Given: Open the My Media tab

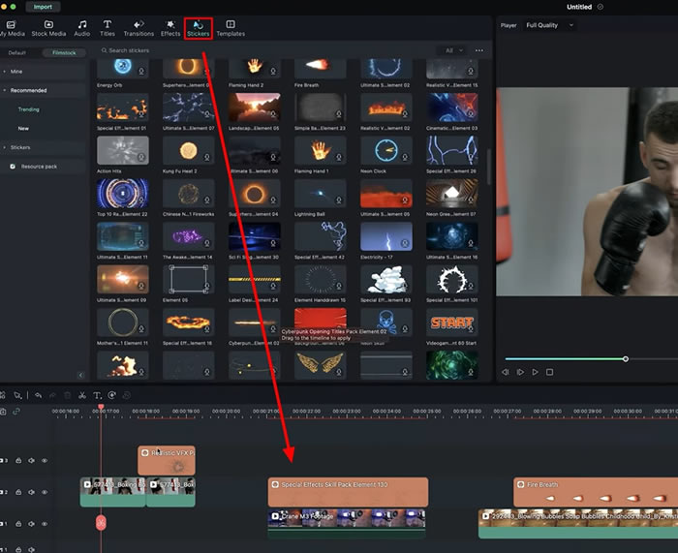Looking at the screenshot, I should [x=12, y=28].
